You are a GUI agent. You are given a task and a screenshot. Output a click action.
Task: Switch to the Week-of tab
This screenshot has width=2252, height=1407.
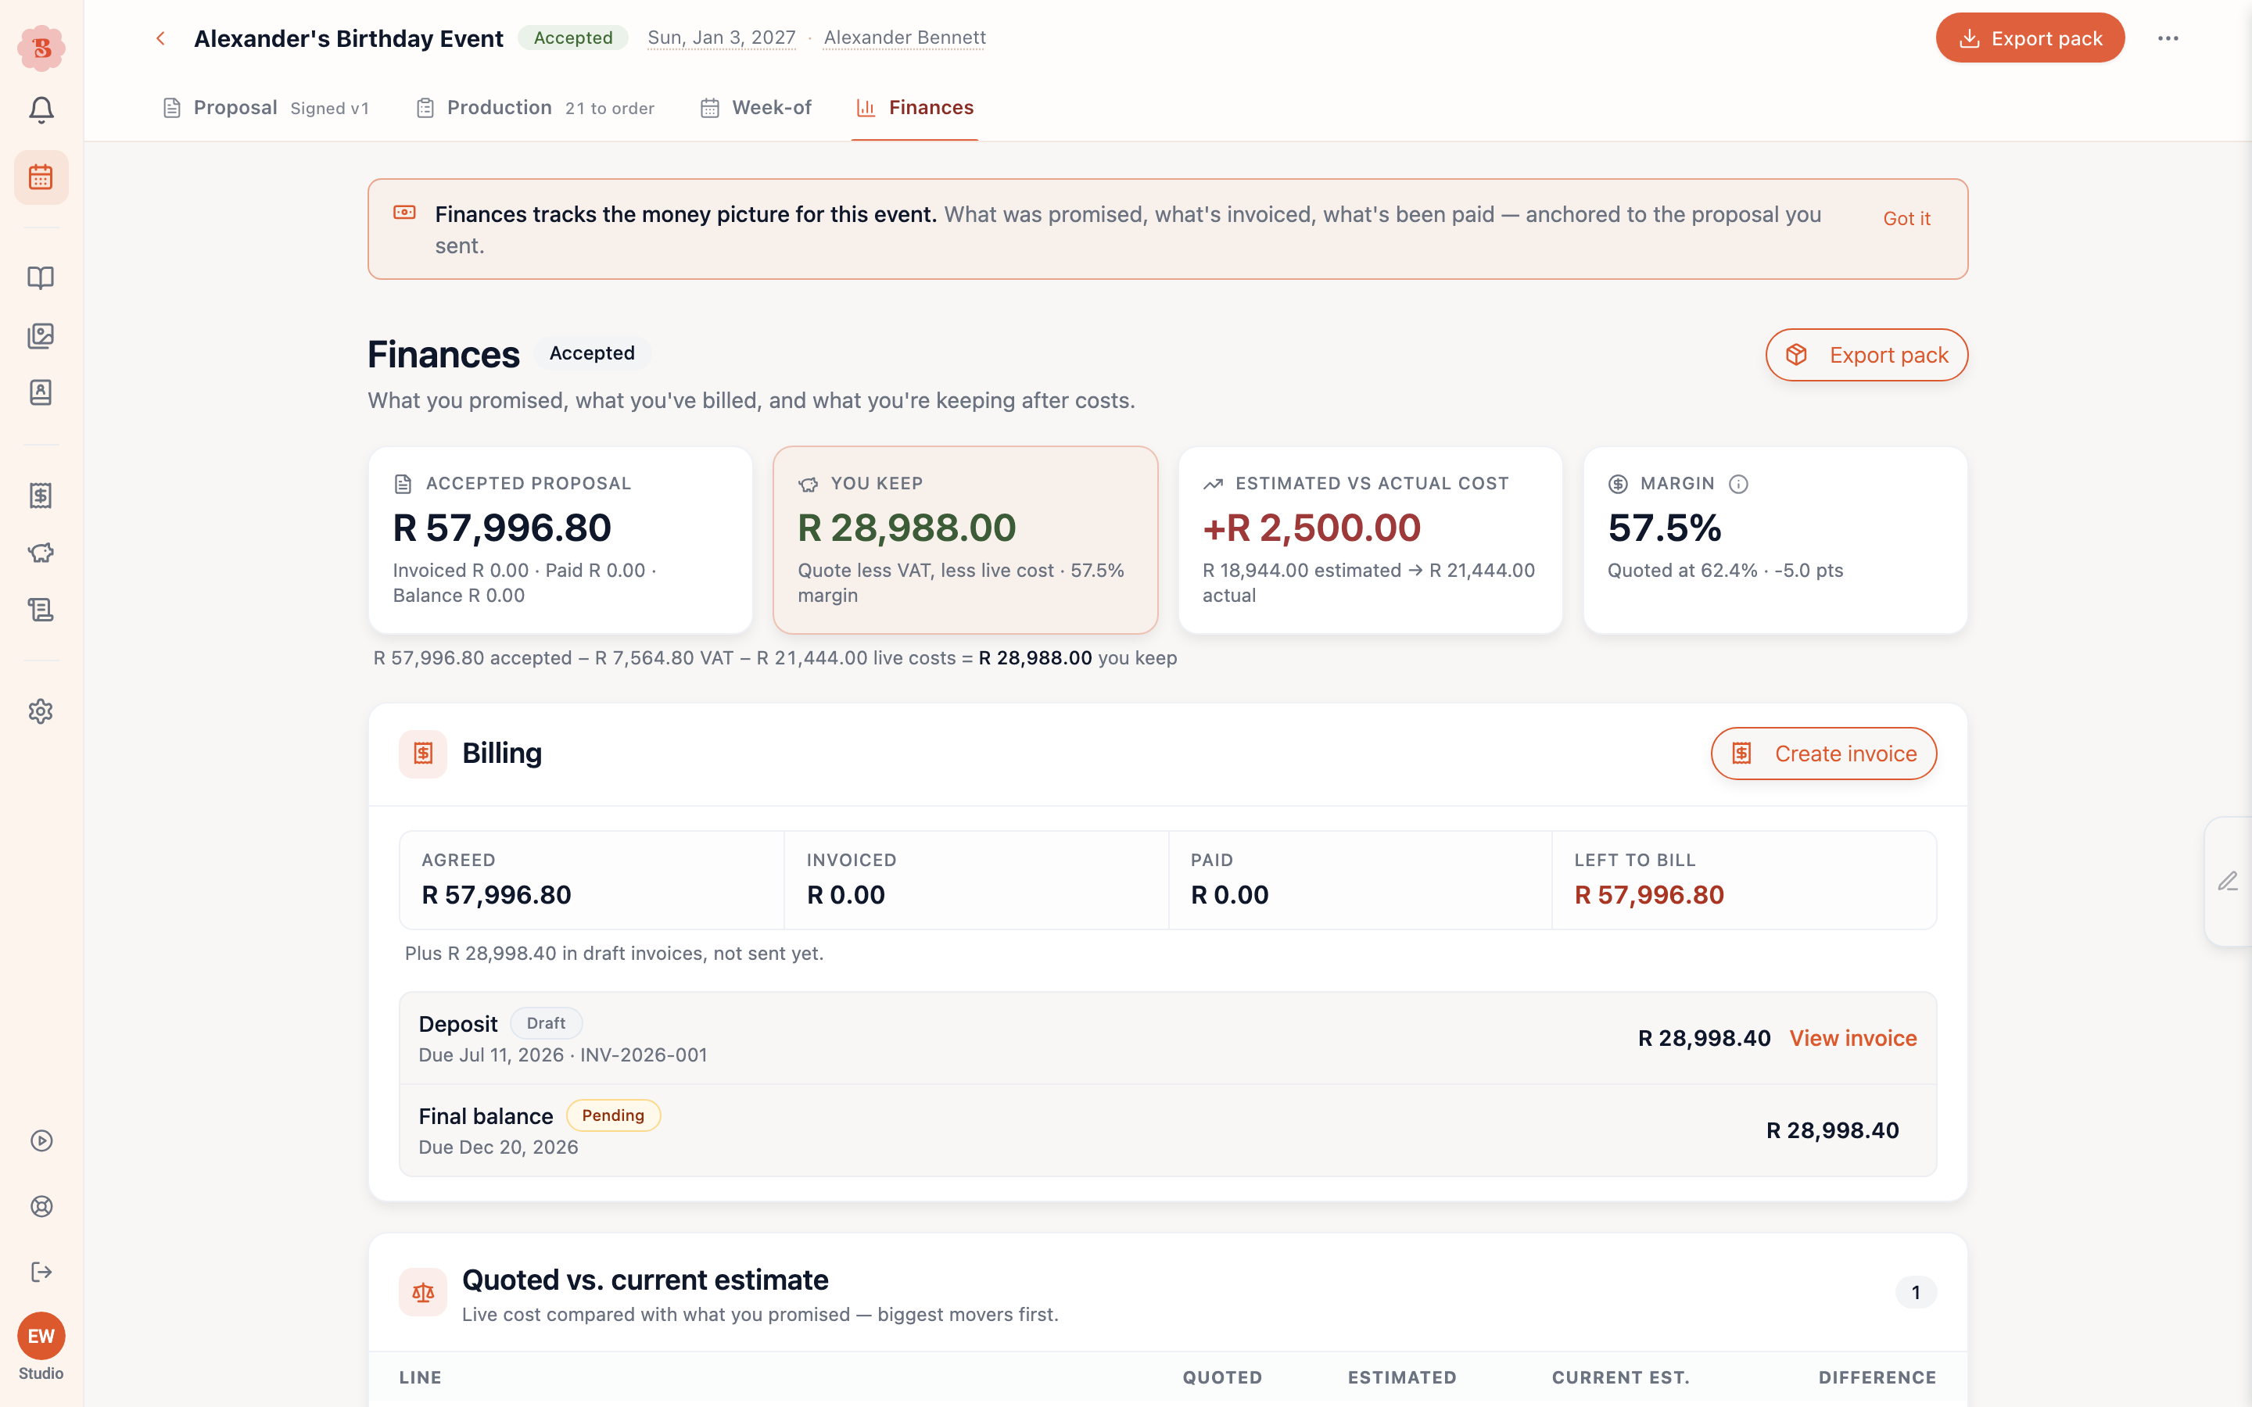click(x=755, y=108)
